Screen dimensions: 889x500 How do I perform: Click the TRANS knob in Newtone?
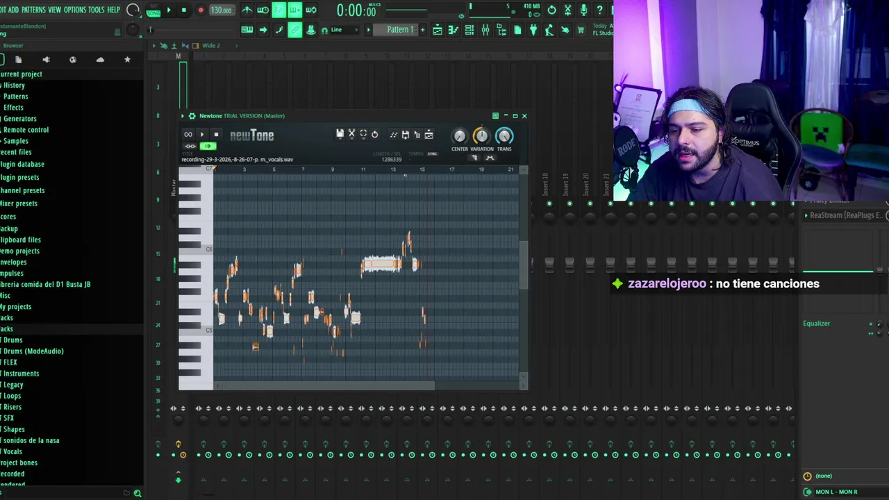504,136
